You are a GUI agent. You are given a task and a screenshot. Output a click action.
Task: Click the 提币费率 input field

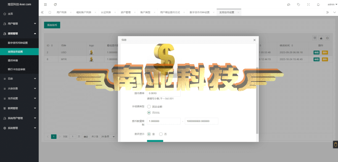point(164,93)
